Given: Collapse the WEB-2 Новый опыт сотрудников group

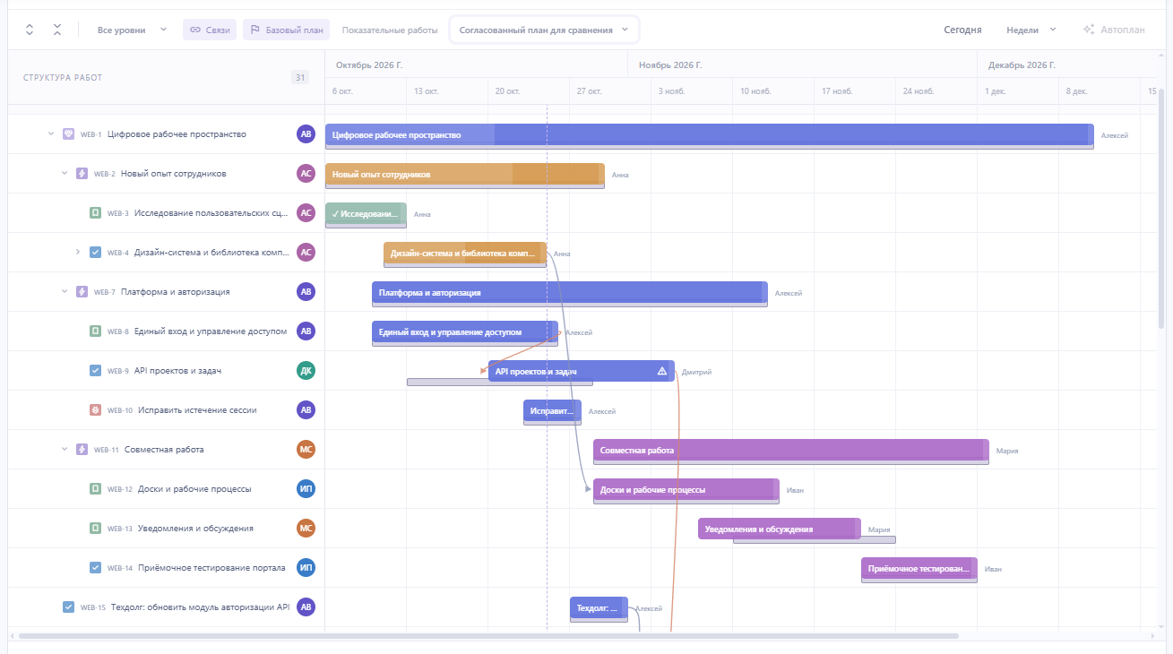Looking at the screenshot, I should pyautogui.click(x=65, y=174).
